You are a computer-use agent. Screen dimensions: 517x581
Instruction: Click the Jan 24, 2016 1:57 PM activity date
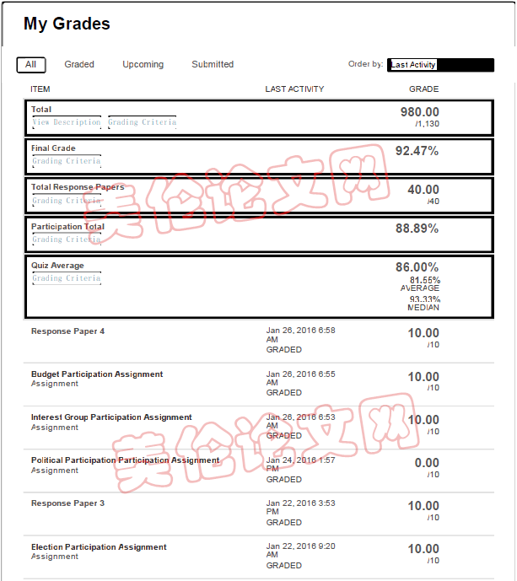click(300, 465)
